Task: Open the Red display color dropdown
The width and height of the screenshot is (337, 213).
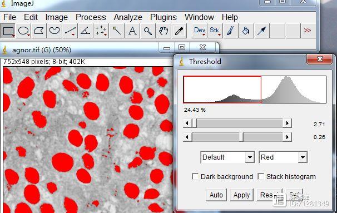Action: (x=283, y=157)
